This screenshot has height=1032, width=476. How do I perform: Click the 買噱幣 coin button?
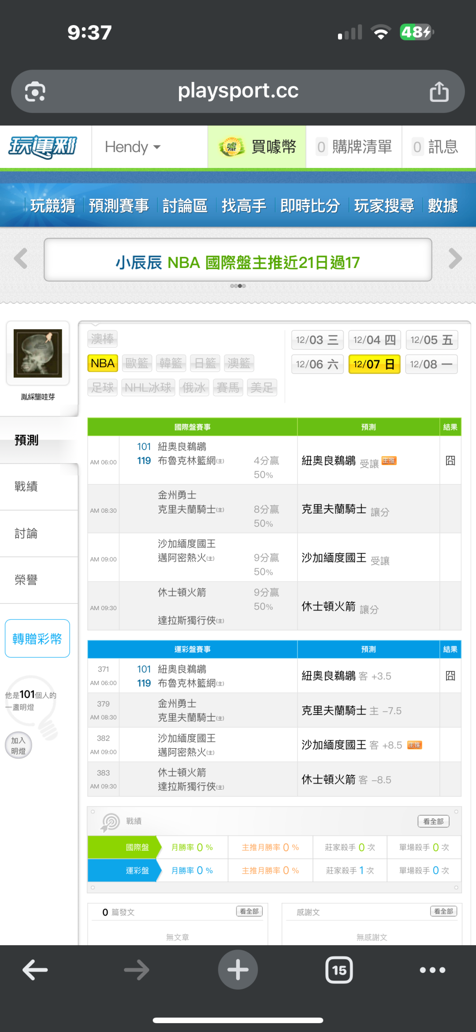click(x=257, y=147)
